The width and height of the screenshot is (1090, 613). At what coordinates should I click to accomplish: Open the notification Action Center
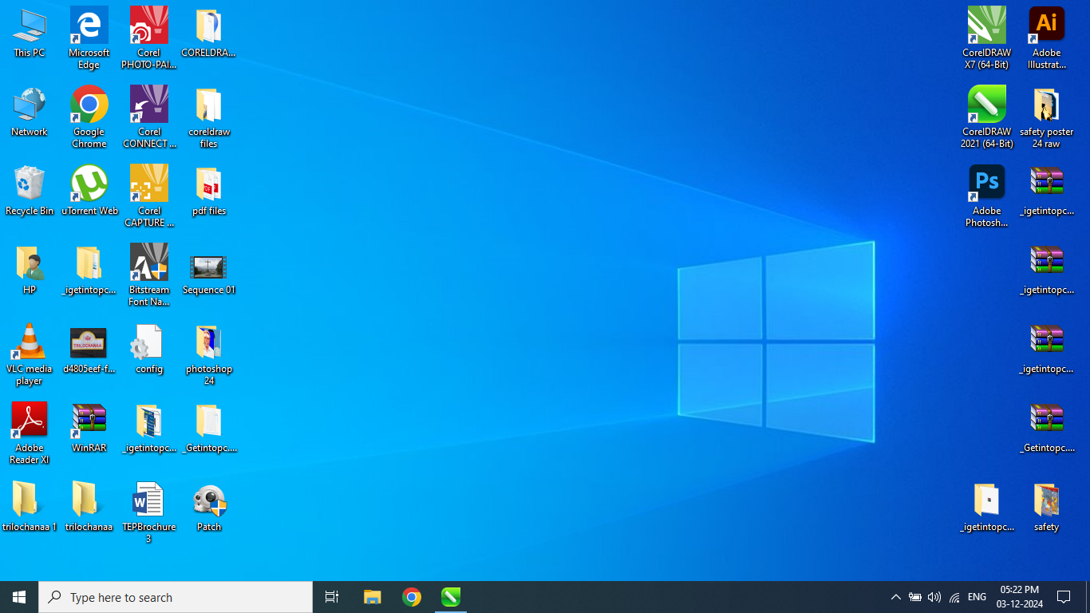(1064, 597)
